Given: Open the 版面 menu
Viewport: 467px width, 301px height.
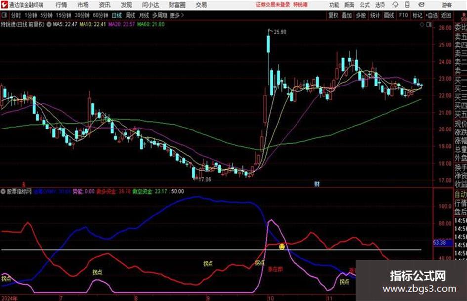Looking at the screenshot, I should pyautogui.click(x=349, y=5).
